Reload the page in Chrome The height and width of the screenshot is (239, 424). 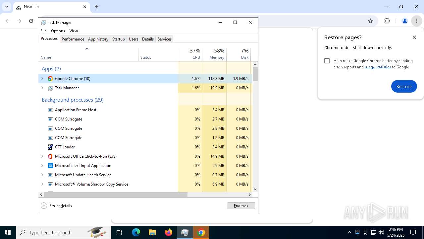click(31, 21)
